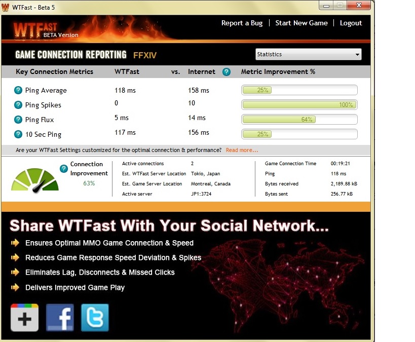Click the '63%' connection improvement value
The height and width of the screenshot is (342, 415).
[x=89, y=183]
